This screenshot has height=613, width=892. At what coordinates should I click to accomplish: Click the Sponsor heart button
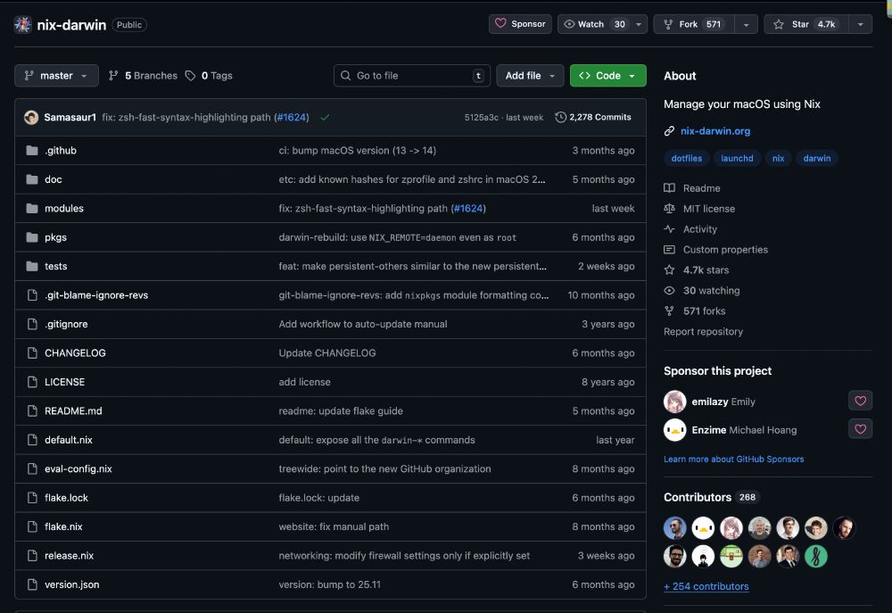point(520,24)
